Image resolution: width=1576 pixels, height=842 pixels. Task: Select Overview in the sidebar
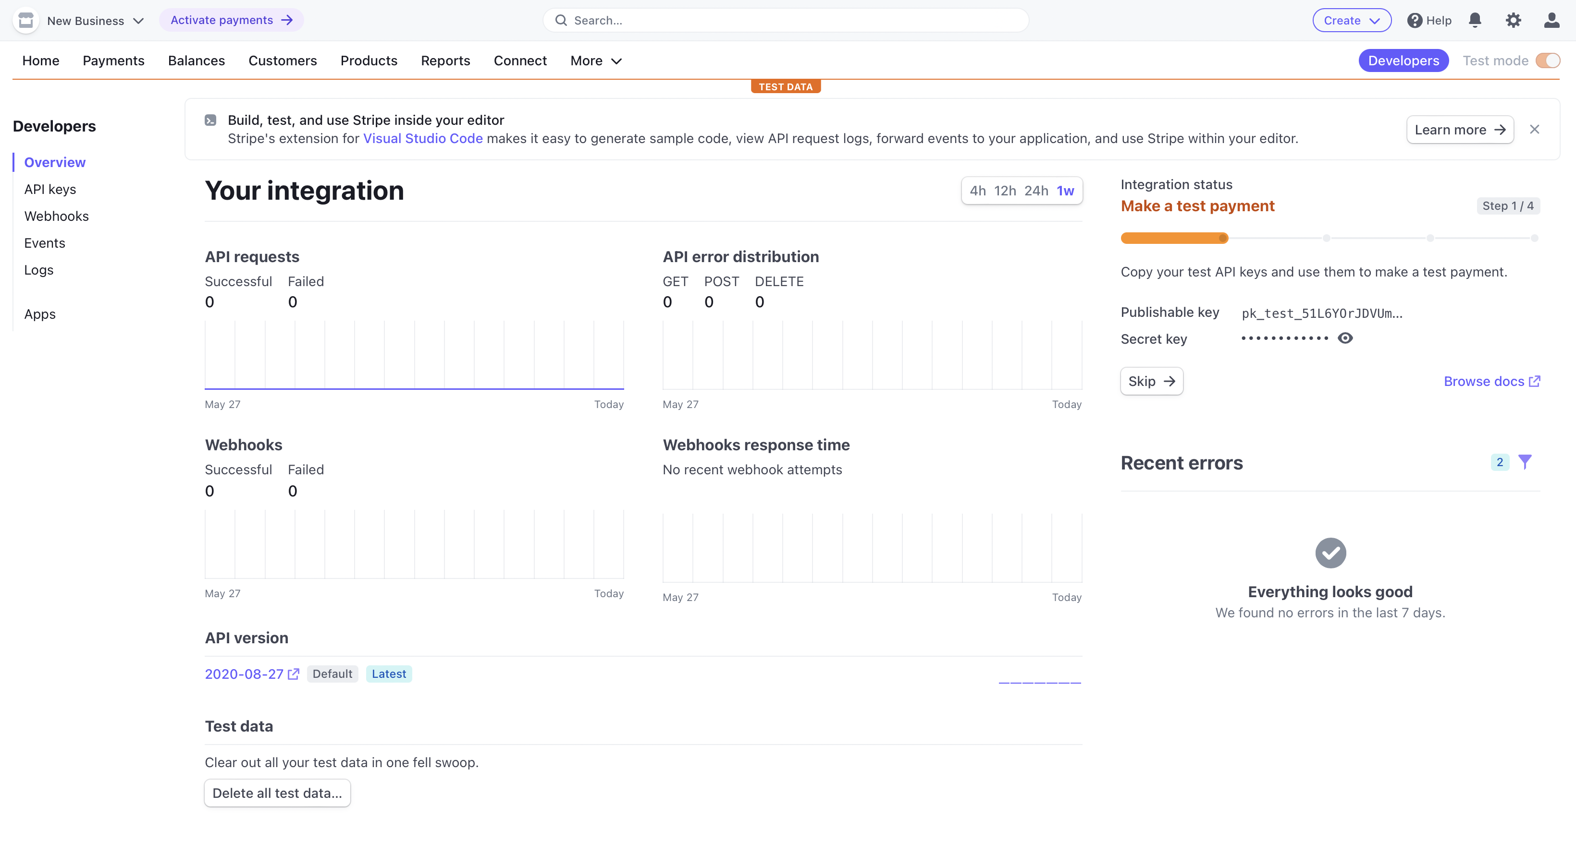(54, 163)
